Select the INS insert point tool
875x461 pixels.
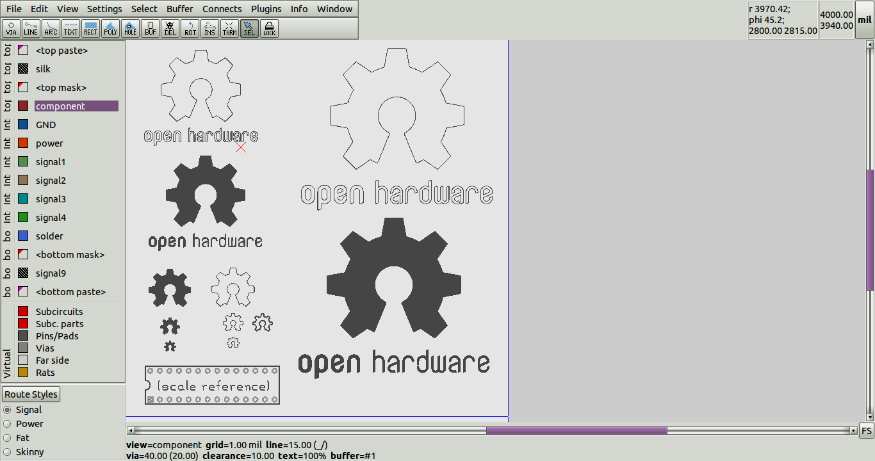coord(209,28)
